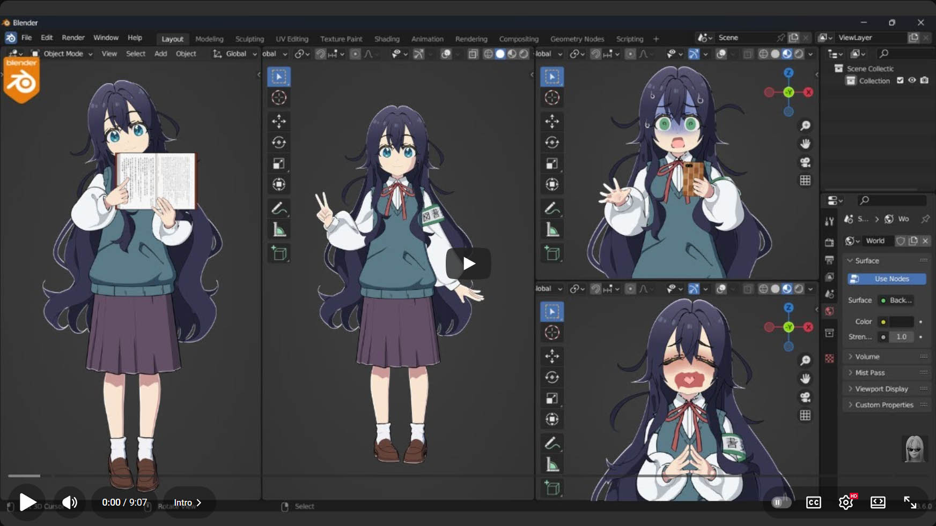Image resolution: width=936 pixels, height=526 pixels.
Task: Open the scene browse dropdown
Action: (705, 38)
